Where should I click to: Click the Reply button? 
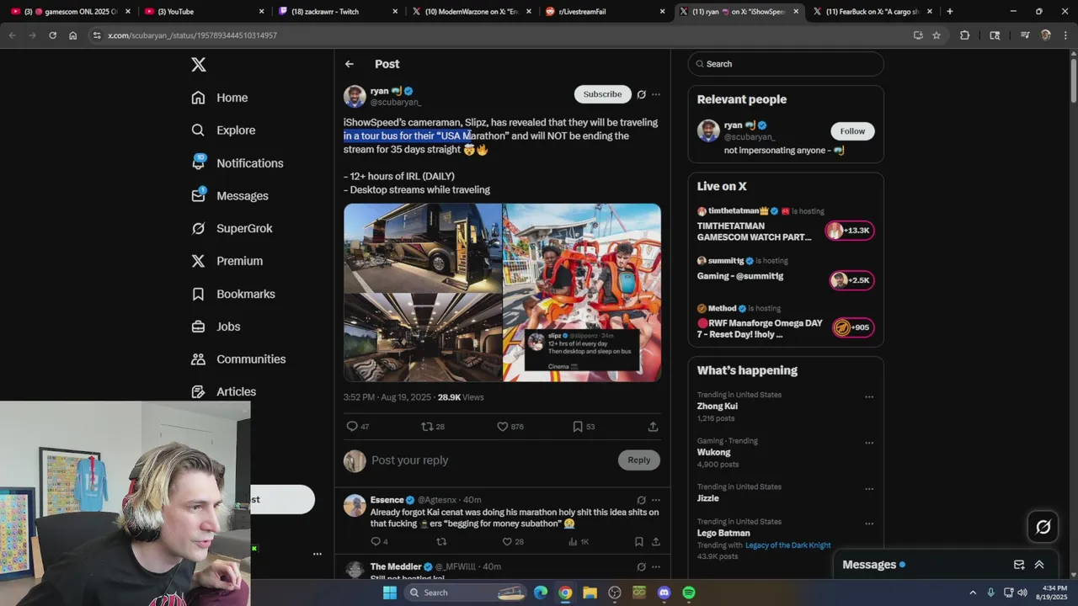[x=639, y=460]
